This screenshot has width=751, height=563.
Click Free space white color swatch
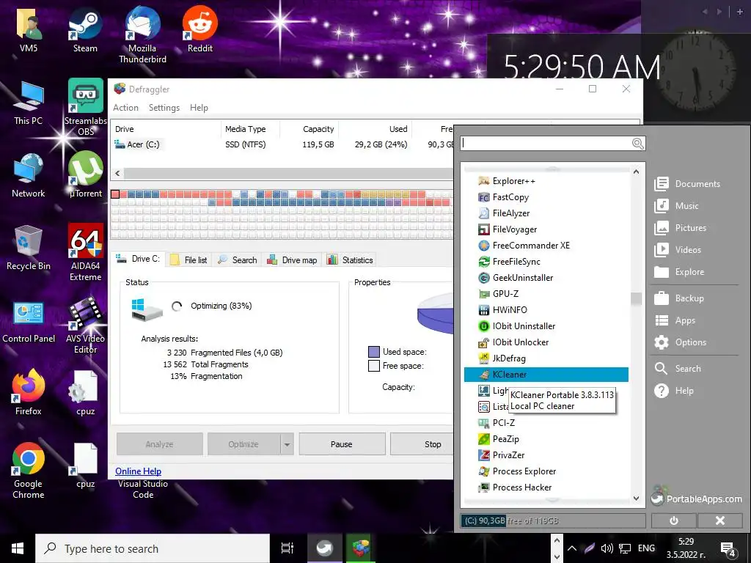coord(373,366)
